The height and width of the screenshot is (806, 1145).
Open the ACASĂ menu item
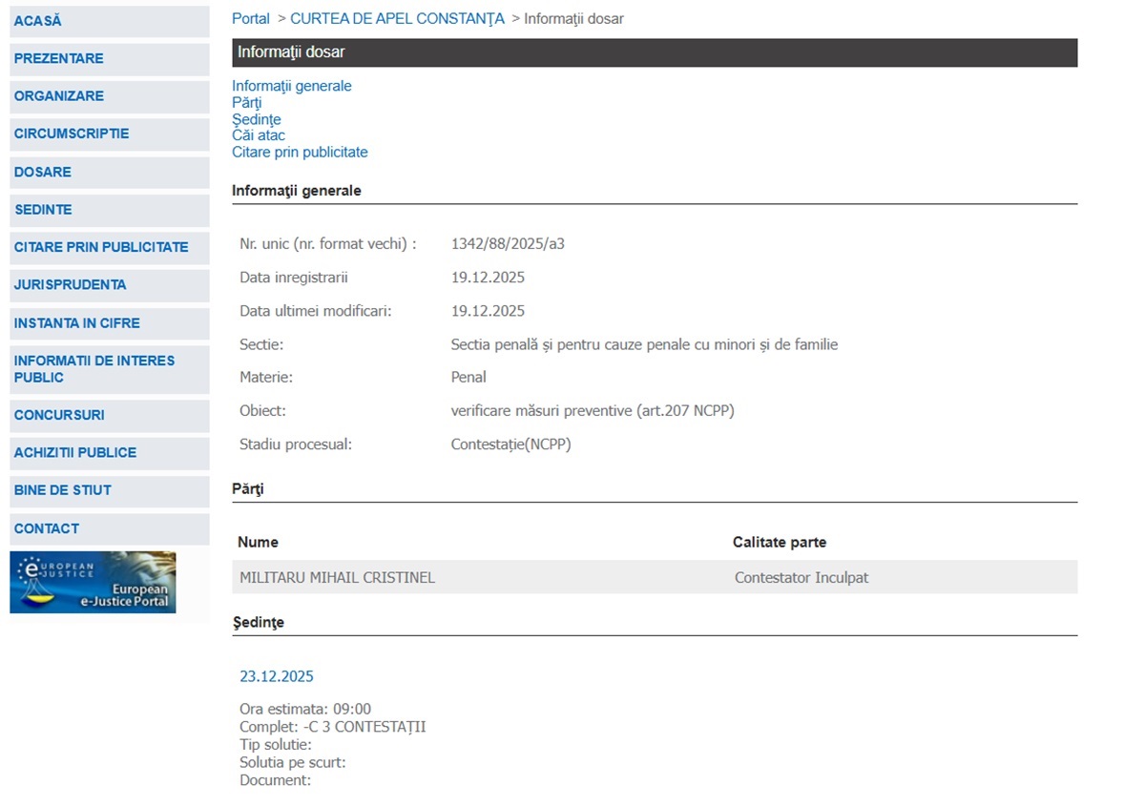click(38, 21)
